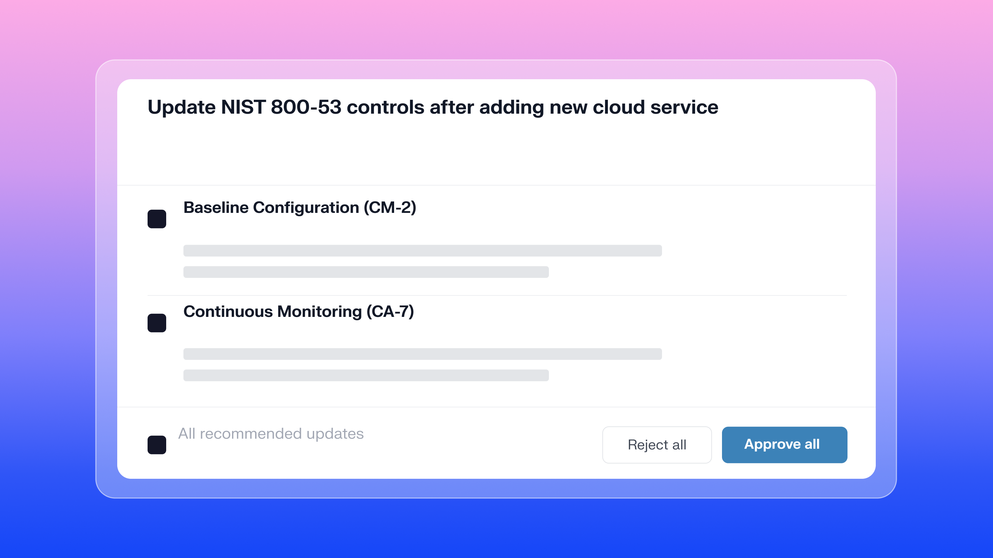Click the All recommended updates label

[271, 434]
